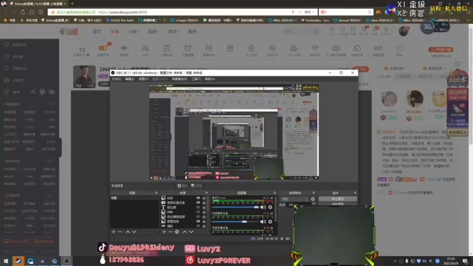Expand 视频 dropdown in Douyu navigation
This screenshot has width=473, height=266.
pos(153,31)
